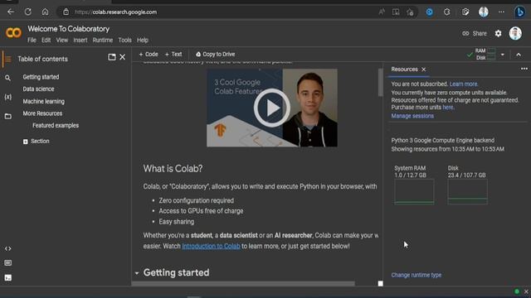
Task: Open table of contents in new tab
Action: pos(112,57)
